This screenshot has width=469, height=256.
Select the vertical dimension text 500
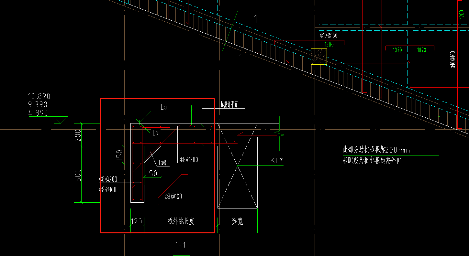pyautogui.click(x=78, y=175)
